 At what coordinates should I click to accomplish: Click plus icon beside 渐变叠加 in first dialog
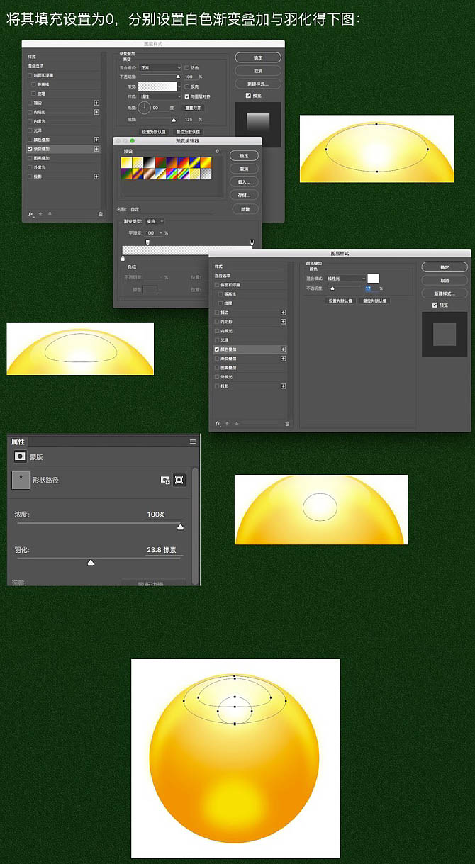[x=96, y=149]
